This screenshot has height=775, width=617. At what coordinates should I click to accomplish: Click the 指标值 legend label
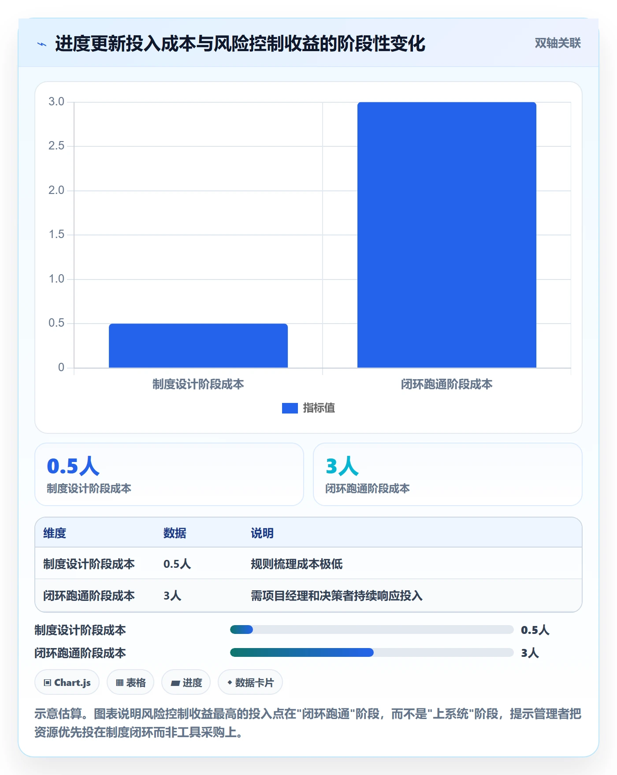click(x=319, y=408)
